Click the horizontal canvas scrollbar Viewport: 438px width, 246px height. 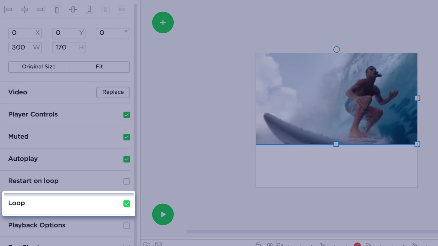312,232
